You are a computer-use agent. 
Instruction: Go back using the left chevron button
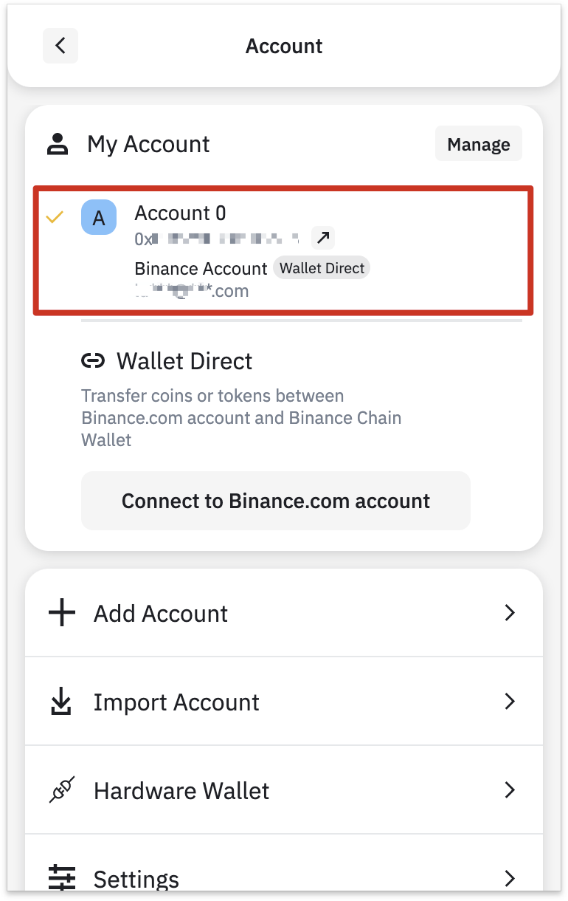coord(60,46)
